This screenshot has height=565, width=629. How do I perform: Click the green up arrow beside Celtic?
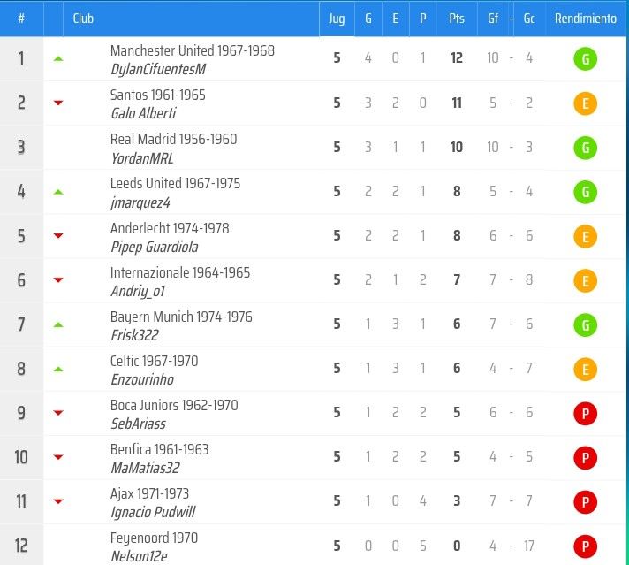58,369
